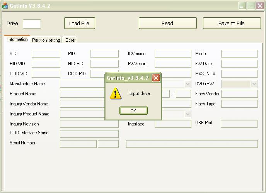266x193 pixels.
Task: Close the GetInfo_v3.8.4.2 warning dialog
Action: [156, 78]
